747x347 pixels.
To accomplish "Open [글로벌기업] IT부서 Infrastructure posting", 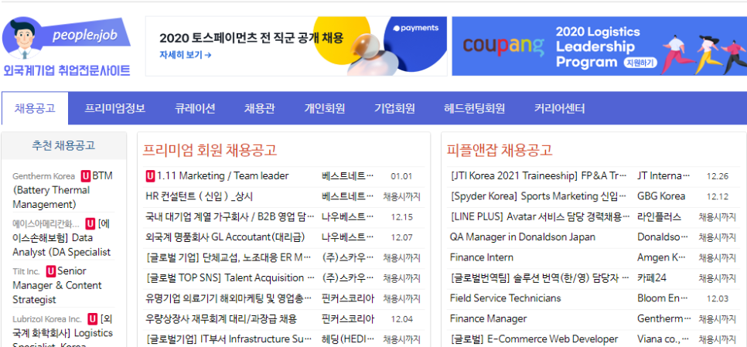I will point(229,339).
